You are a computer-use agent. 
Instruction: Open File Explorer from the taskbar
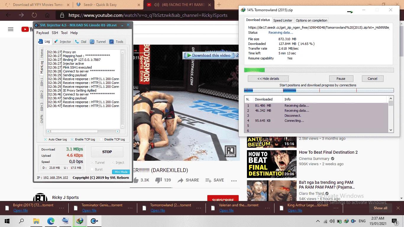pos(36,221)
